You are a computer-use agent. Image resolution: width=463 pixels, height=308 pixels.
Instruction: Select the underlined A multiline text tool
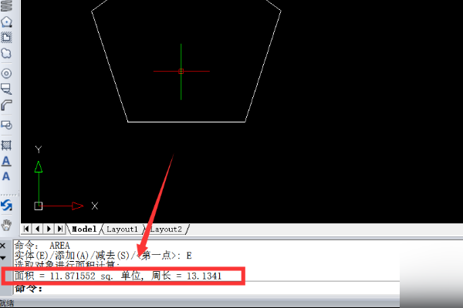tap(6, 161)
